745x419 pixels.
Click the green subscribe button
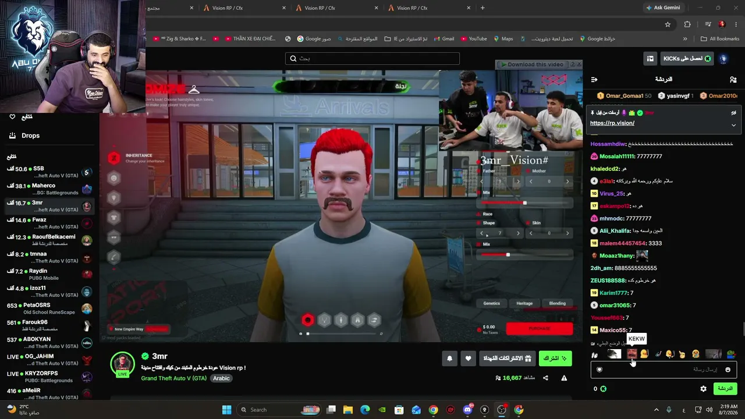[x=555, y=358]
